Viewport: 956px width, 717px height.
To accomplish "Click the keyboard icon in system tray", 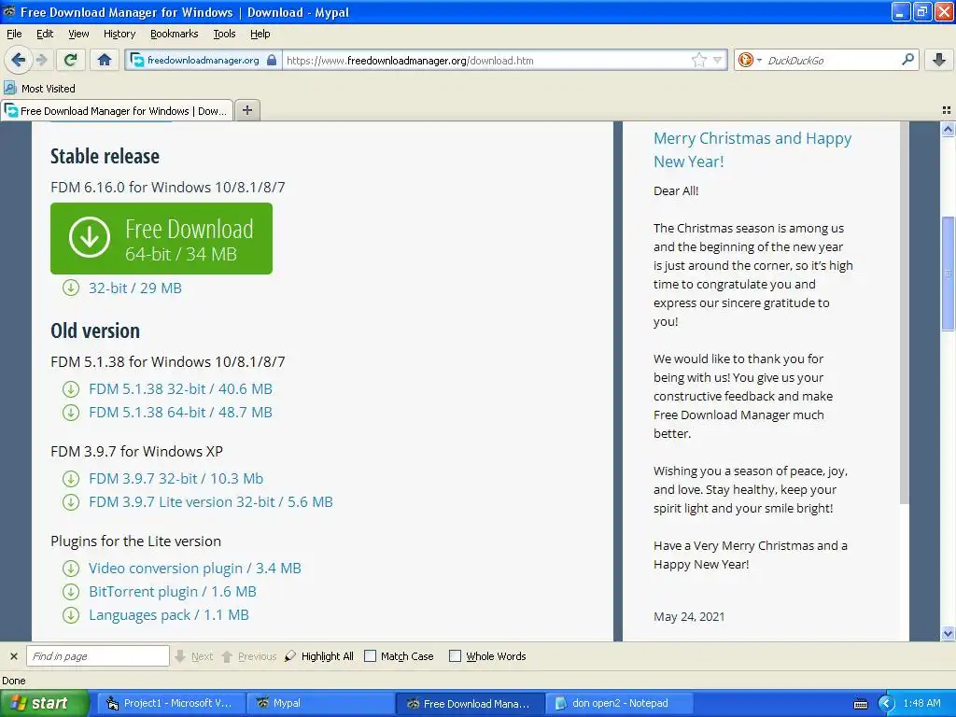I will click(860, 704).
